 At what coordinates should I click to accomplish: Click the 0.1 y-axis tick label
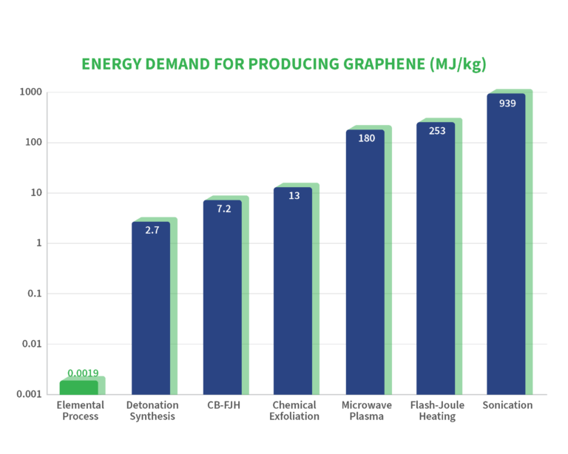coord(35,294)
